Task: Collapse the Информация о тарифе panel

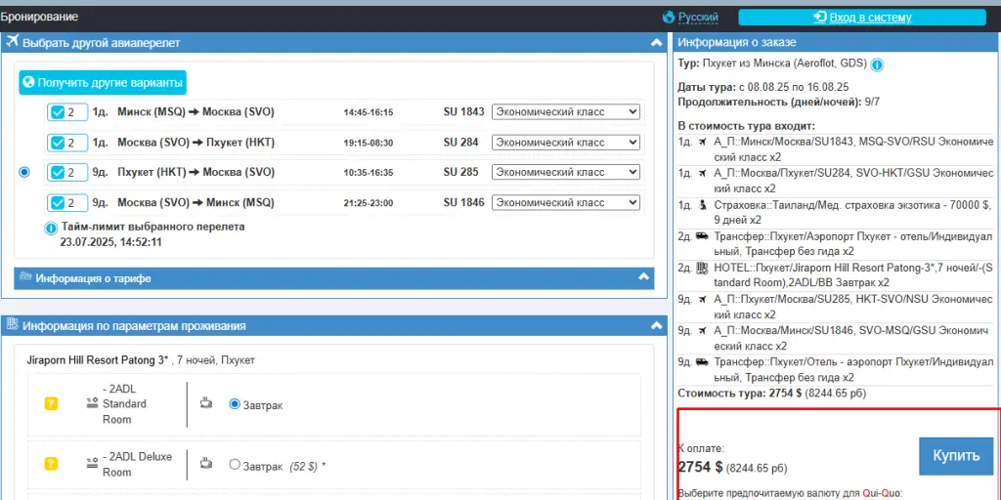Action: (644, 277)
